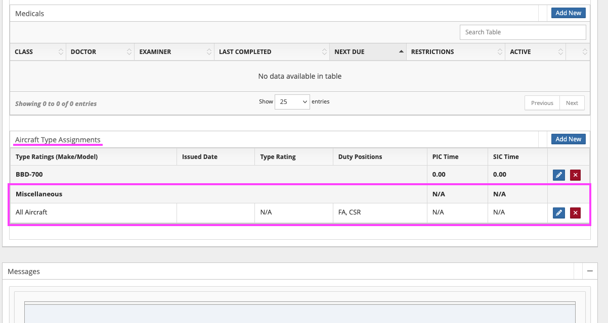608x323 pixels.
Task: Sort medicals by Next Due column
Action: click(368, 52)
